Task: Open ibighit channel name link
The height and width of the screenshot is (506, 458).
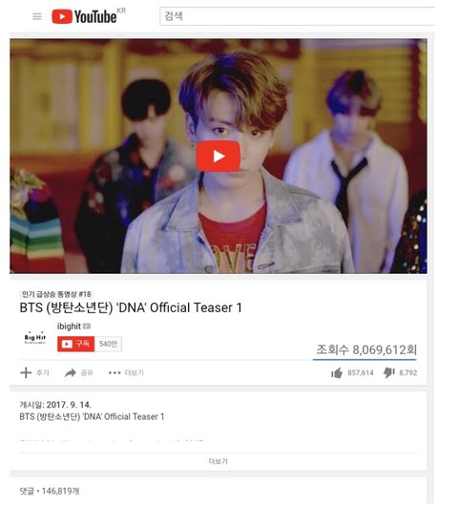Action: tap(69, 327)
